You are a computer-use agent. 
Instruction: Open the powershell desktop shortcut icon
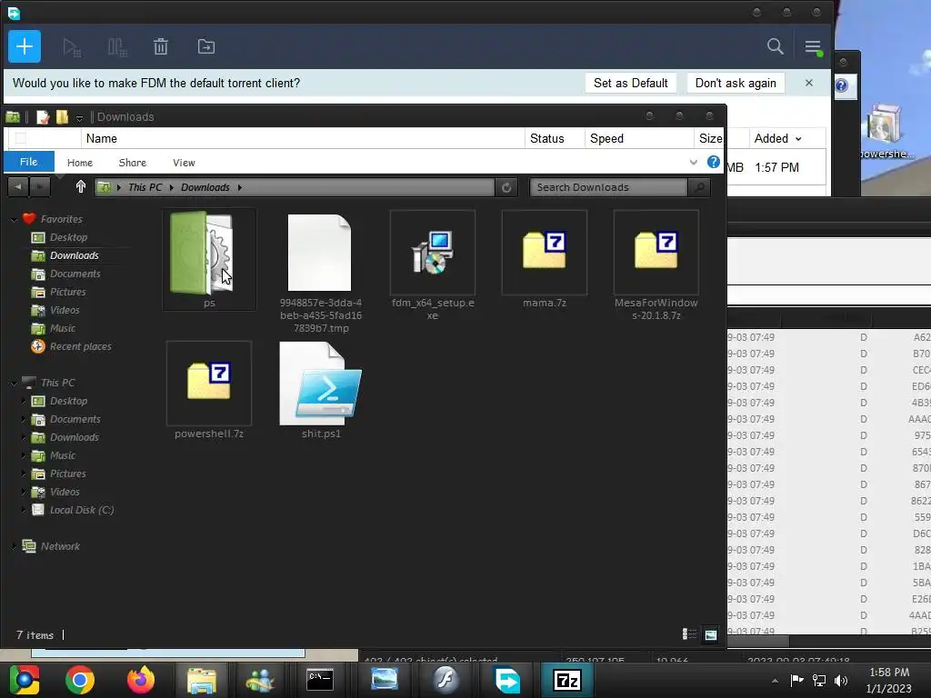pyautogui.click(x=884, y=131)
